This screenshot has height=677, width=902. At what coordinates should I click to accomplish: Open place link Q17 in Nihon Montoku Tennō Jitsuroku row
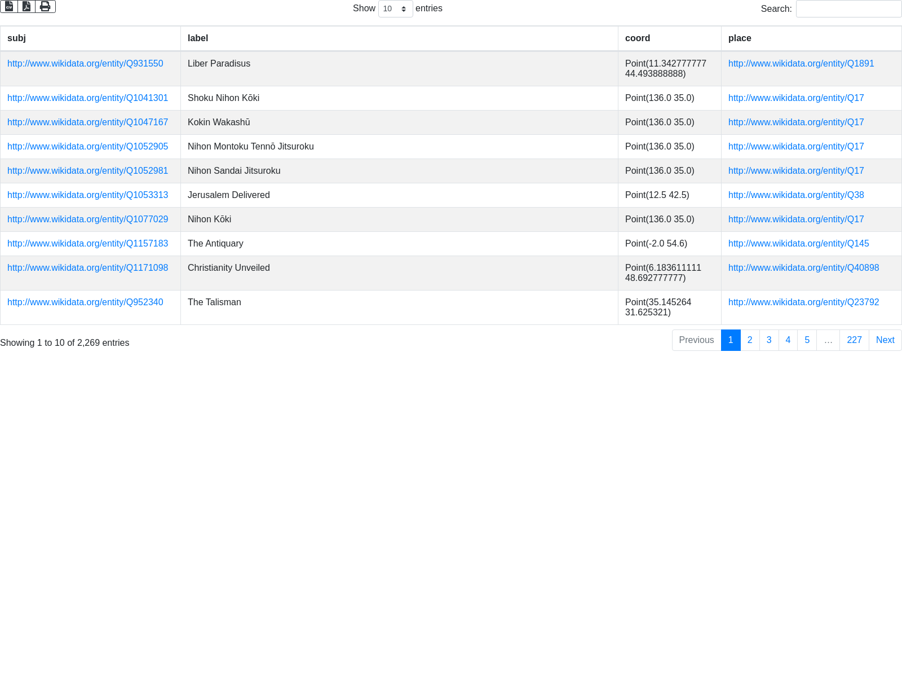796,147
